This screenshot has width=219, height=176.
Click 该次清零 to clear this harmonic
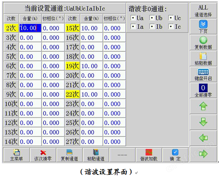[43, 155]
